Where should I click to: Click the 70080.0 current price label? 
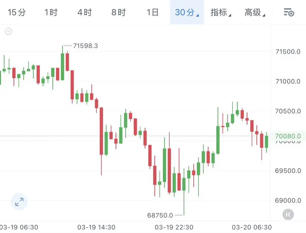click(288, 136)
